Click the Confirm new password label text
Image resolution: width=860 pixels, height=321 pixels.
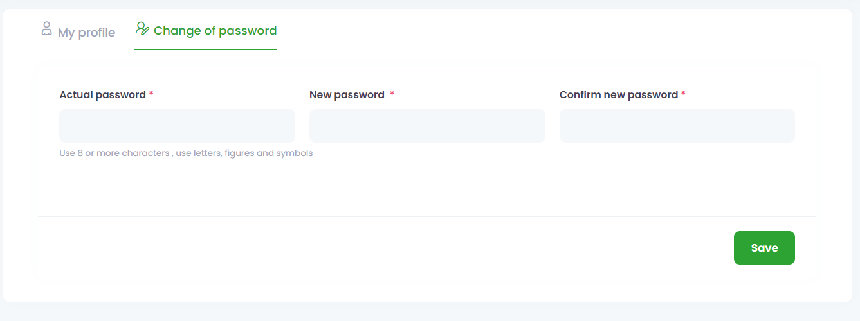618,95
